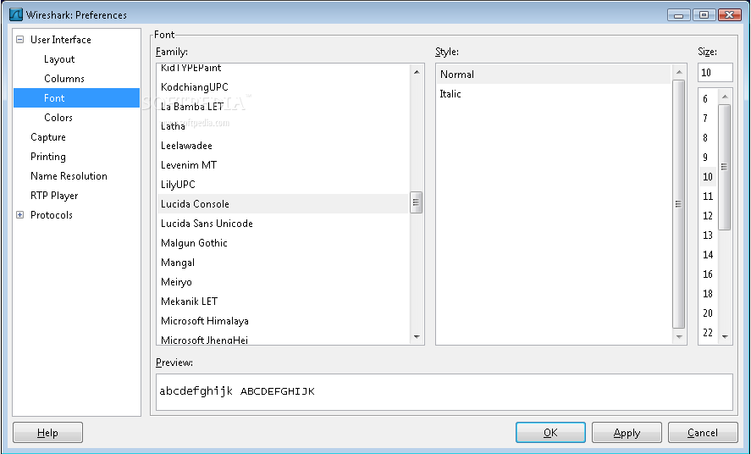Close the Preferences window
Viewport: 751px width, 454px height.
pos(730,15)
